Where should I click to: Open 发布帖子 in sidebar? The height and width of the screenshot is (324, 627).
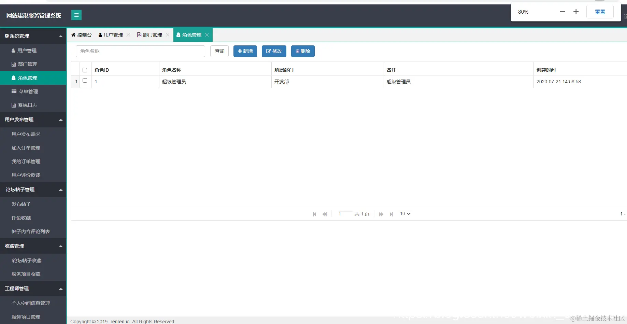[33, 204]
